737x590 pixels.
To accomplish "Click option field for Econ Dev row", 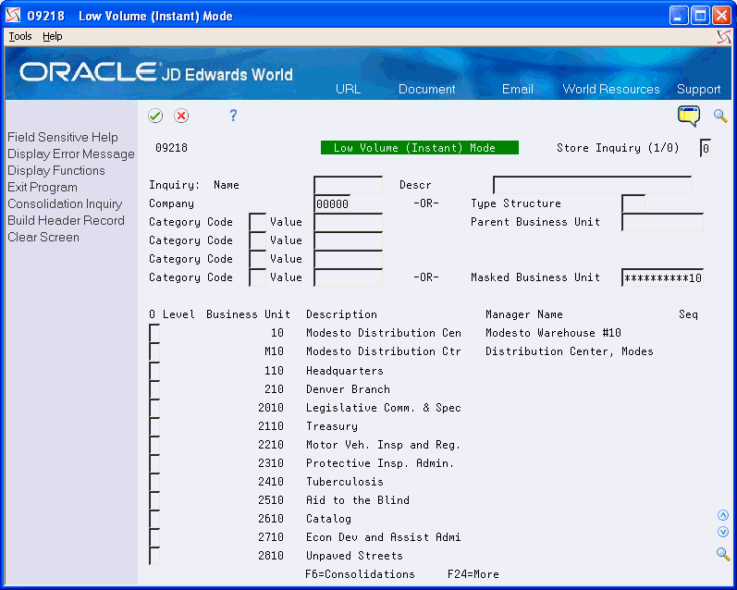I will pos(154,537).
